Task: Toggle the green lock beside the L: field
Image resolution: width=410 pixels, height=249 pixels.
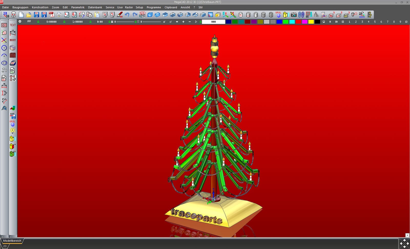Action: pyautogui.click(x=64, y=22)
